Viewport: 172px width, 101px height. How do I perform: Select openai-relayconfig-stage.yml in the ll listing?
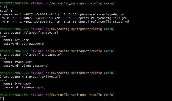104,22
